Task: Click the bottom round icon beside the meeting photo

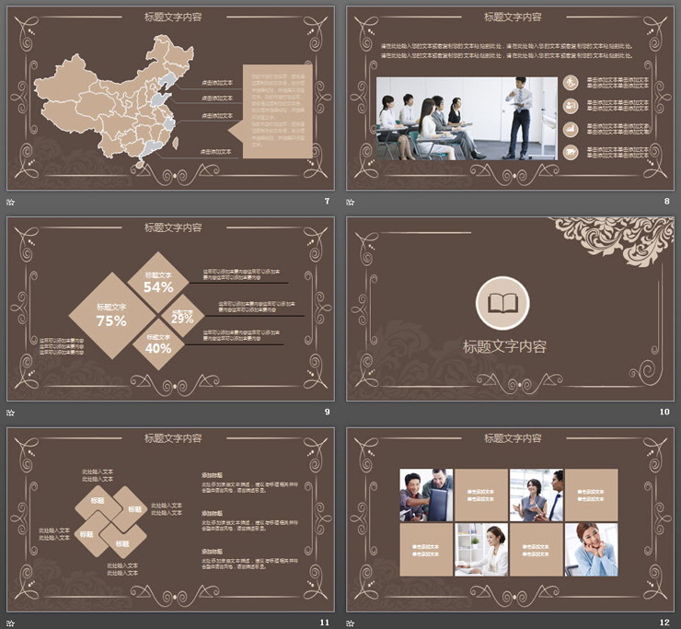Action: [571, 151]
